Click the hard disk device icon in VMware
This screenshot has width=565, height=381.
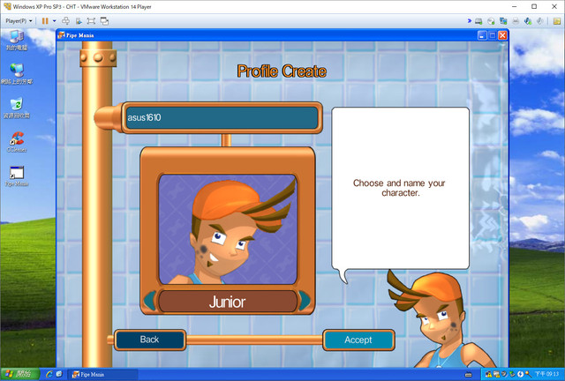click(x=478, y=21)
